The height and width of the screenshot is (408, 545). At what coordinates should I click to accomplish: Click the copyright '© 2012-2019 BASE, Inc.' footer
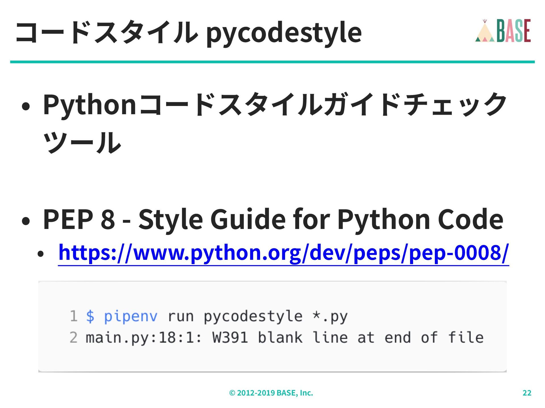(271, 393)
